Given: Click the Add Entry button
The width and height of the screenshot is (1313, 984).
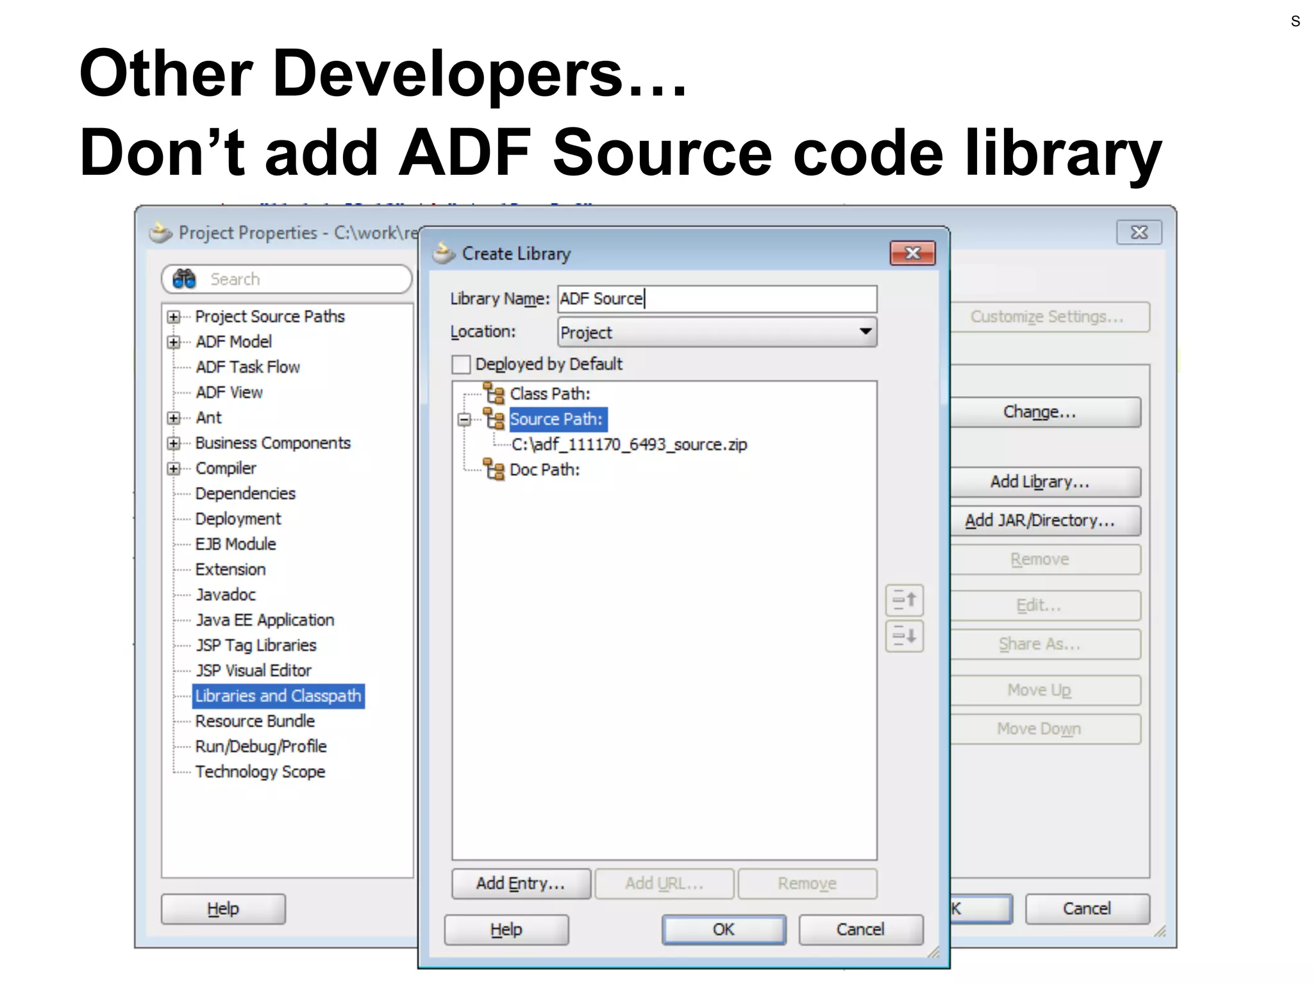Looking at the screenshot, I should 521,883.
